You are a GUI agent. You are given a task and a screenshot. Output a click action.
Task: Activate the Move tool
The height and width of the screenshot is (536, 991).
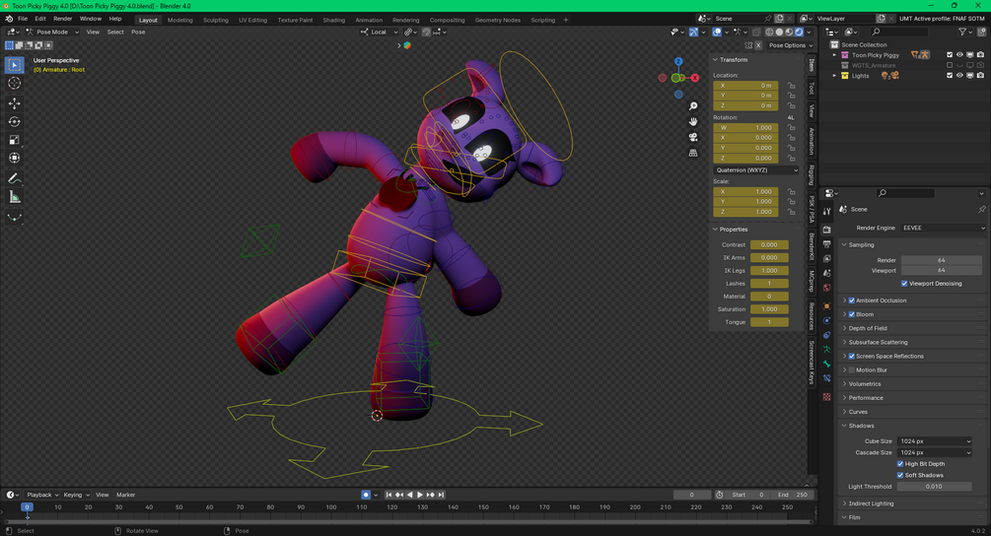[x=15, y=102]
